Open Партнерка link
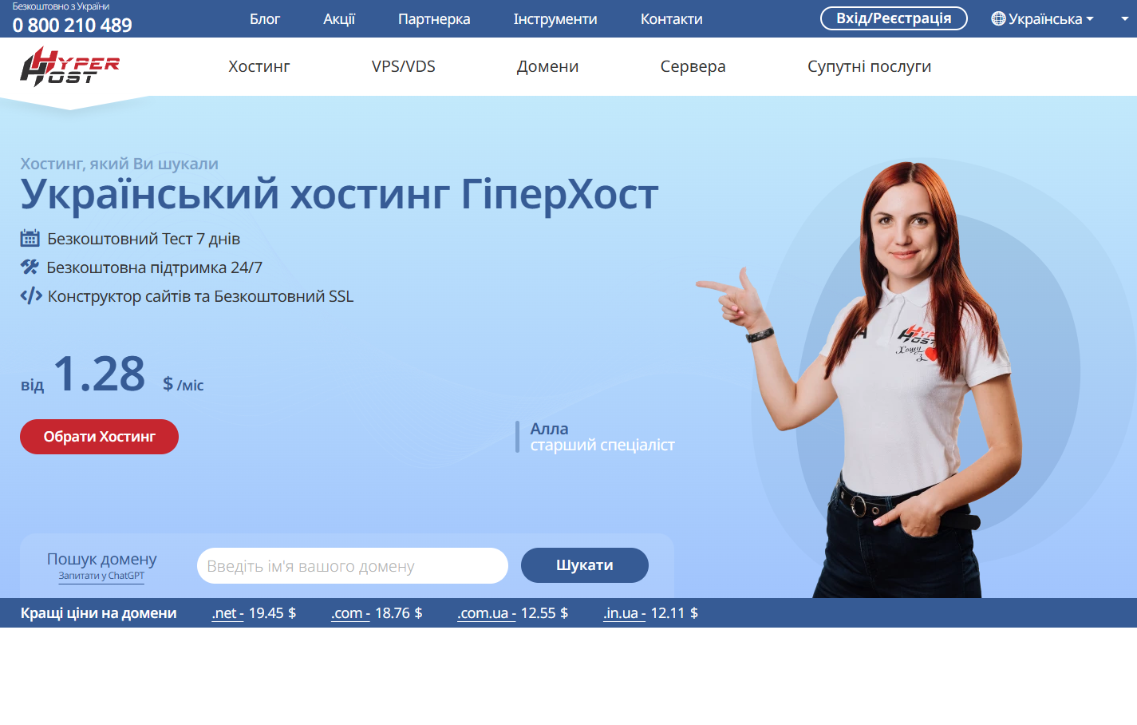The width and height of the screenshot is (1137, 725). point(434,18)
